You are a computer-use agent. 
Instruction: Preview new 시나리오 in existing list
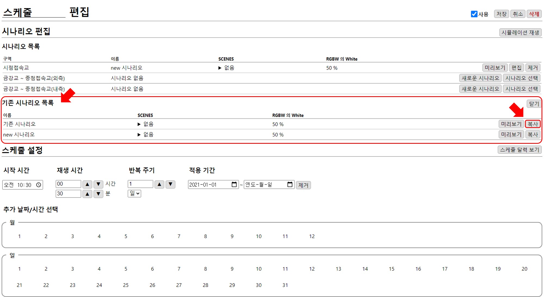[511, 135]
